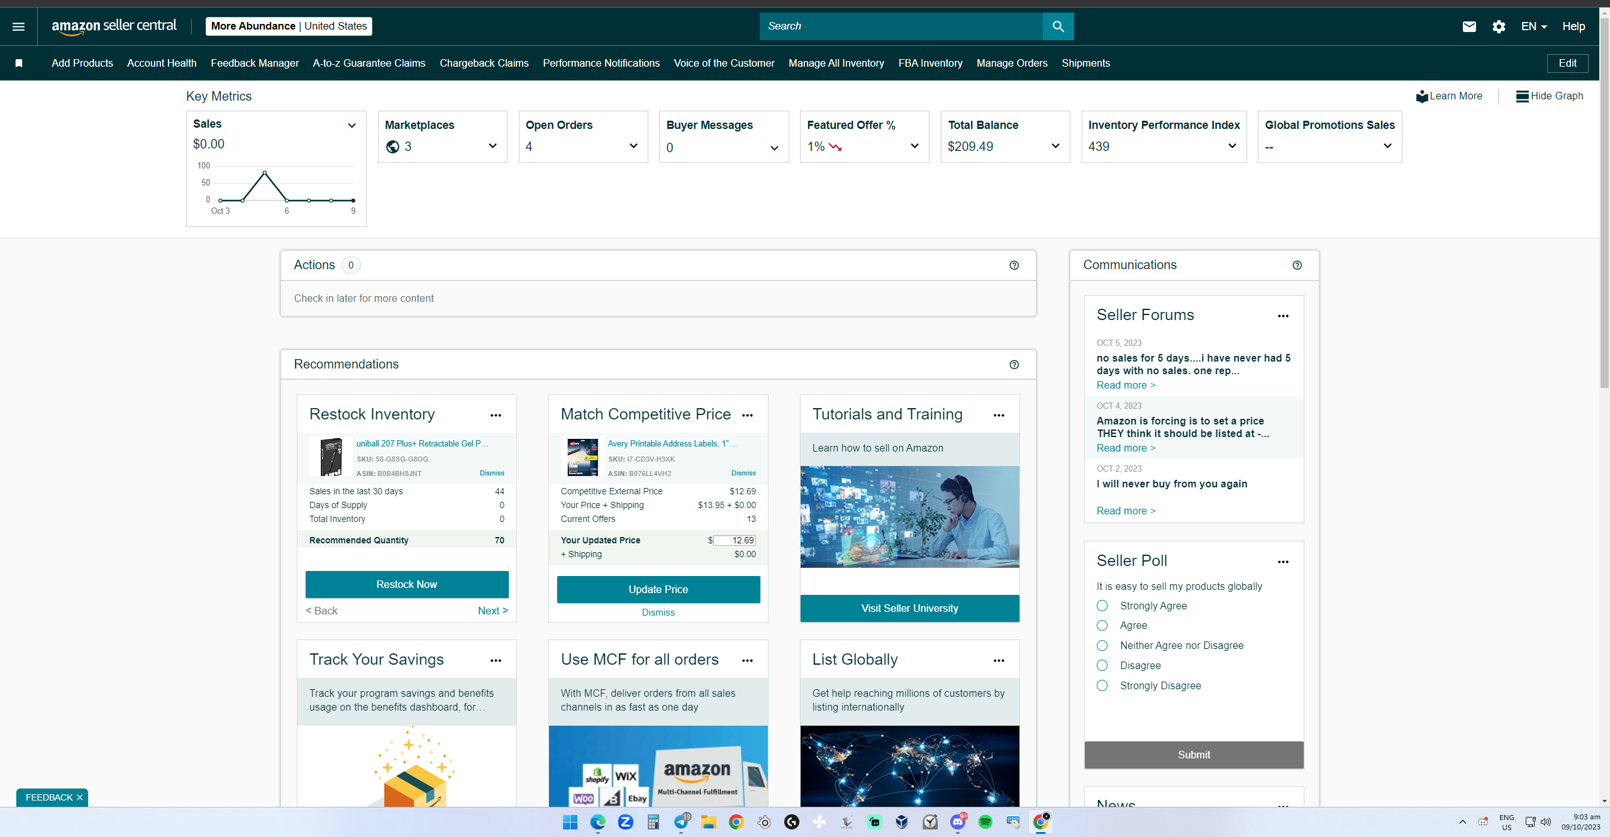Click Visit Seller University
The height and width of the screenshot is (837, 1610).
910,608
